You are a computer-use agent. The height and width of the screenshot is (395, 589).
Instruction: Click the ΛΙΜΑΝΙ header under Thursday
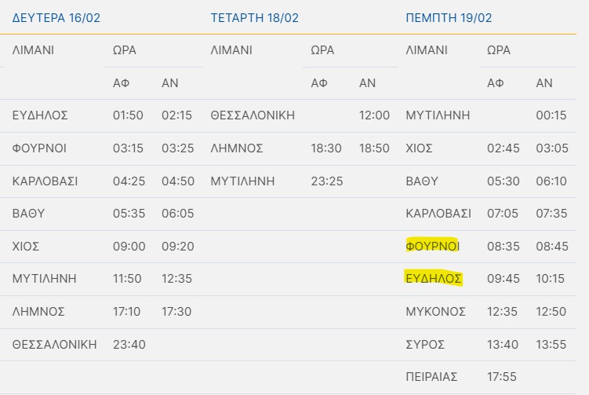tap(427, 50)
